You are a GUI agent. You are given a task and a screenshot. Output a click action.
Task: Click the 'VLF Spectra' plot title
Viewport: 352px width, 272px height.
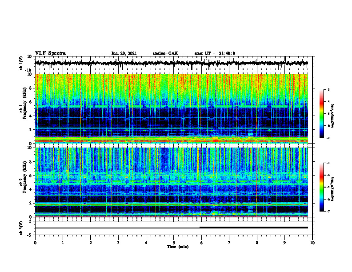pos(50,53)
